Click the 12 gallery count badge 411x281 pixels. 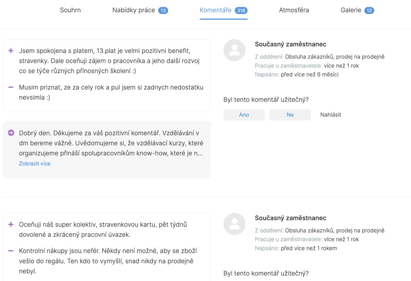[369, 11]
